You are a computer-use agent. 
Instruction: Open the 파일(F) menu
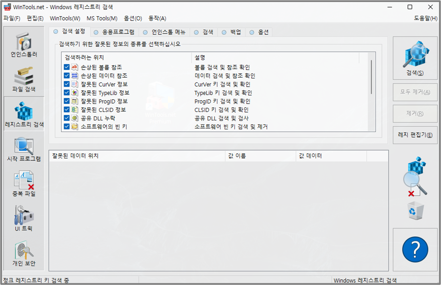(12, 18)
